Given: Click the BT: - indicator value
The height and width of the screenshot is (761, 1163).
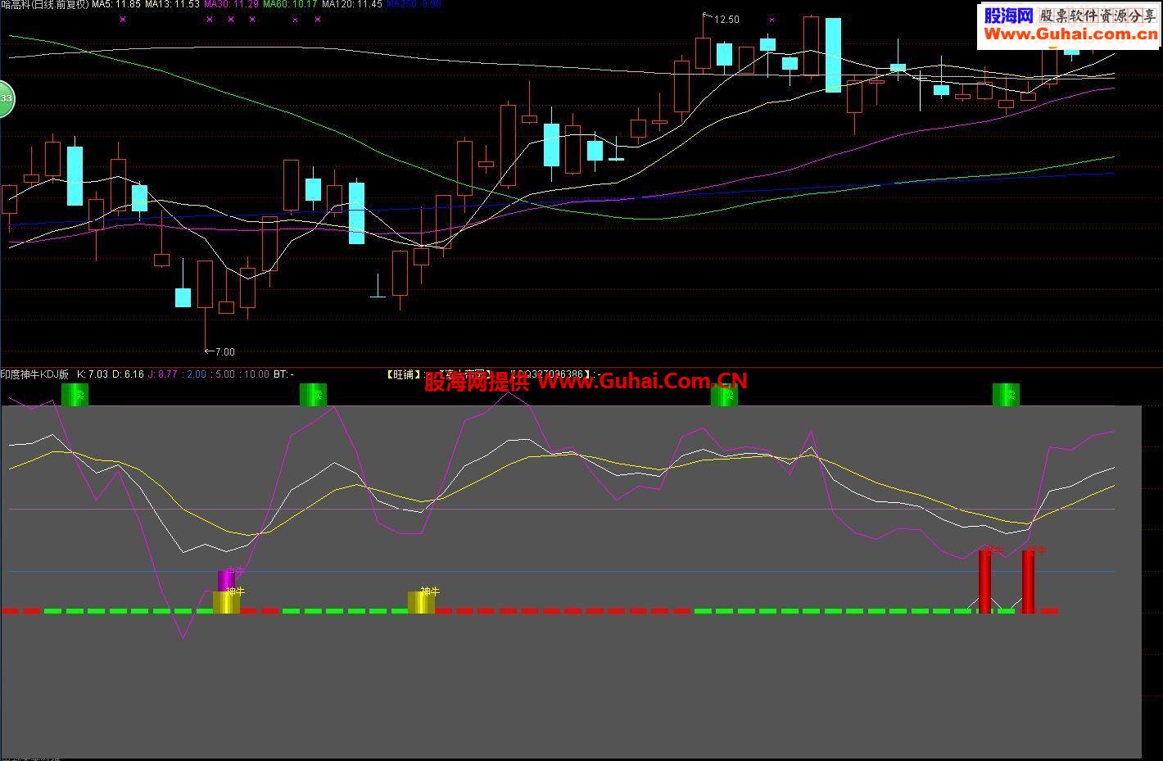Looking at the screenshot, I should coord(283,374).
